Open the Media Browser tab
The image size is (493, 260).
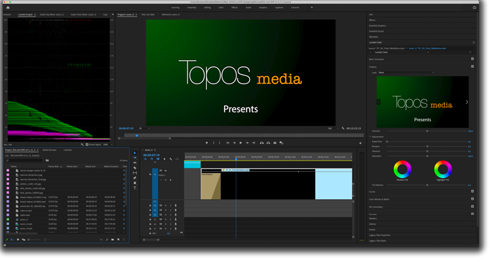49,150
